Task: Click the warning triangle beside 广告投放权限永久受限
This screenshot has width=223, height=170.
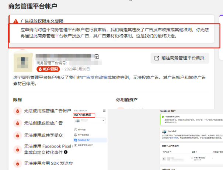Action: (15, 21)
